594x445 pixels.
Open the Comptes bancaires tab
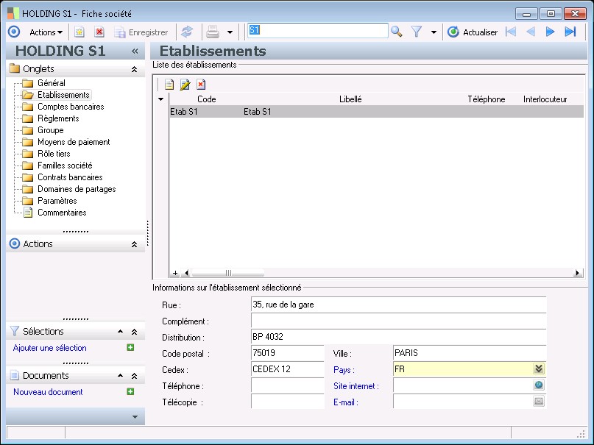click(x=71, y=107)
